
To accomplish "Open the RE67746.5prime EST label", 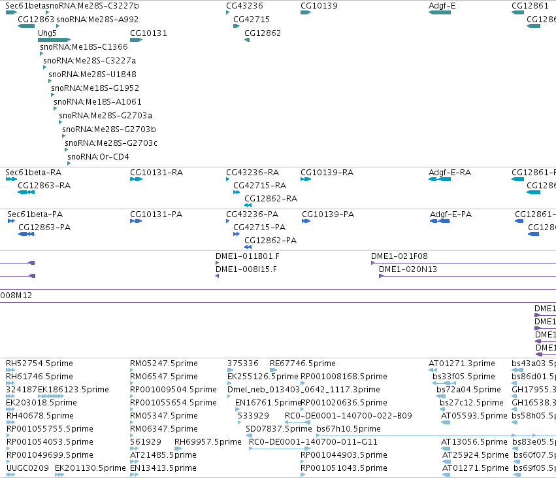I will [x=303, y=364].
